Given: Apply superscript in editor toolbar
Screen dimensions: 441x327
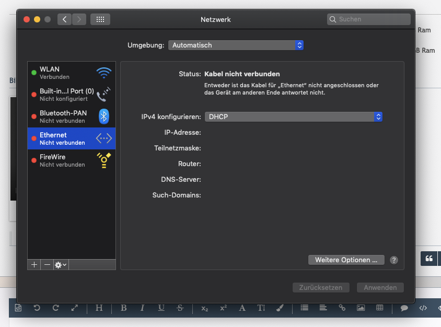Looking at the screenshot, I should point(223,308).
